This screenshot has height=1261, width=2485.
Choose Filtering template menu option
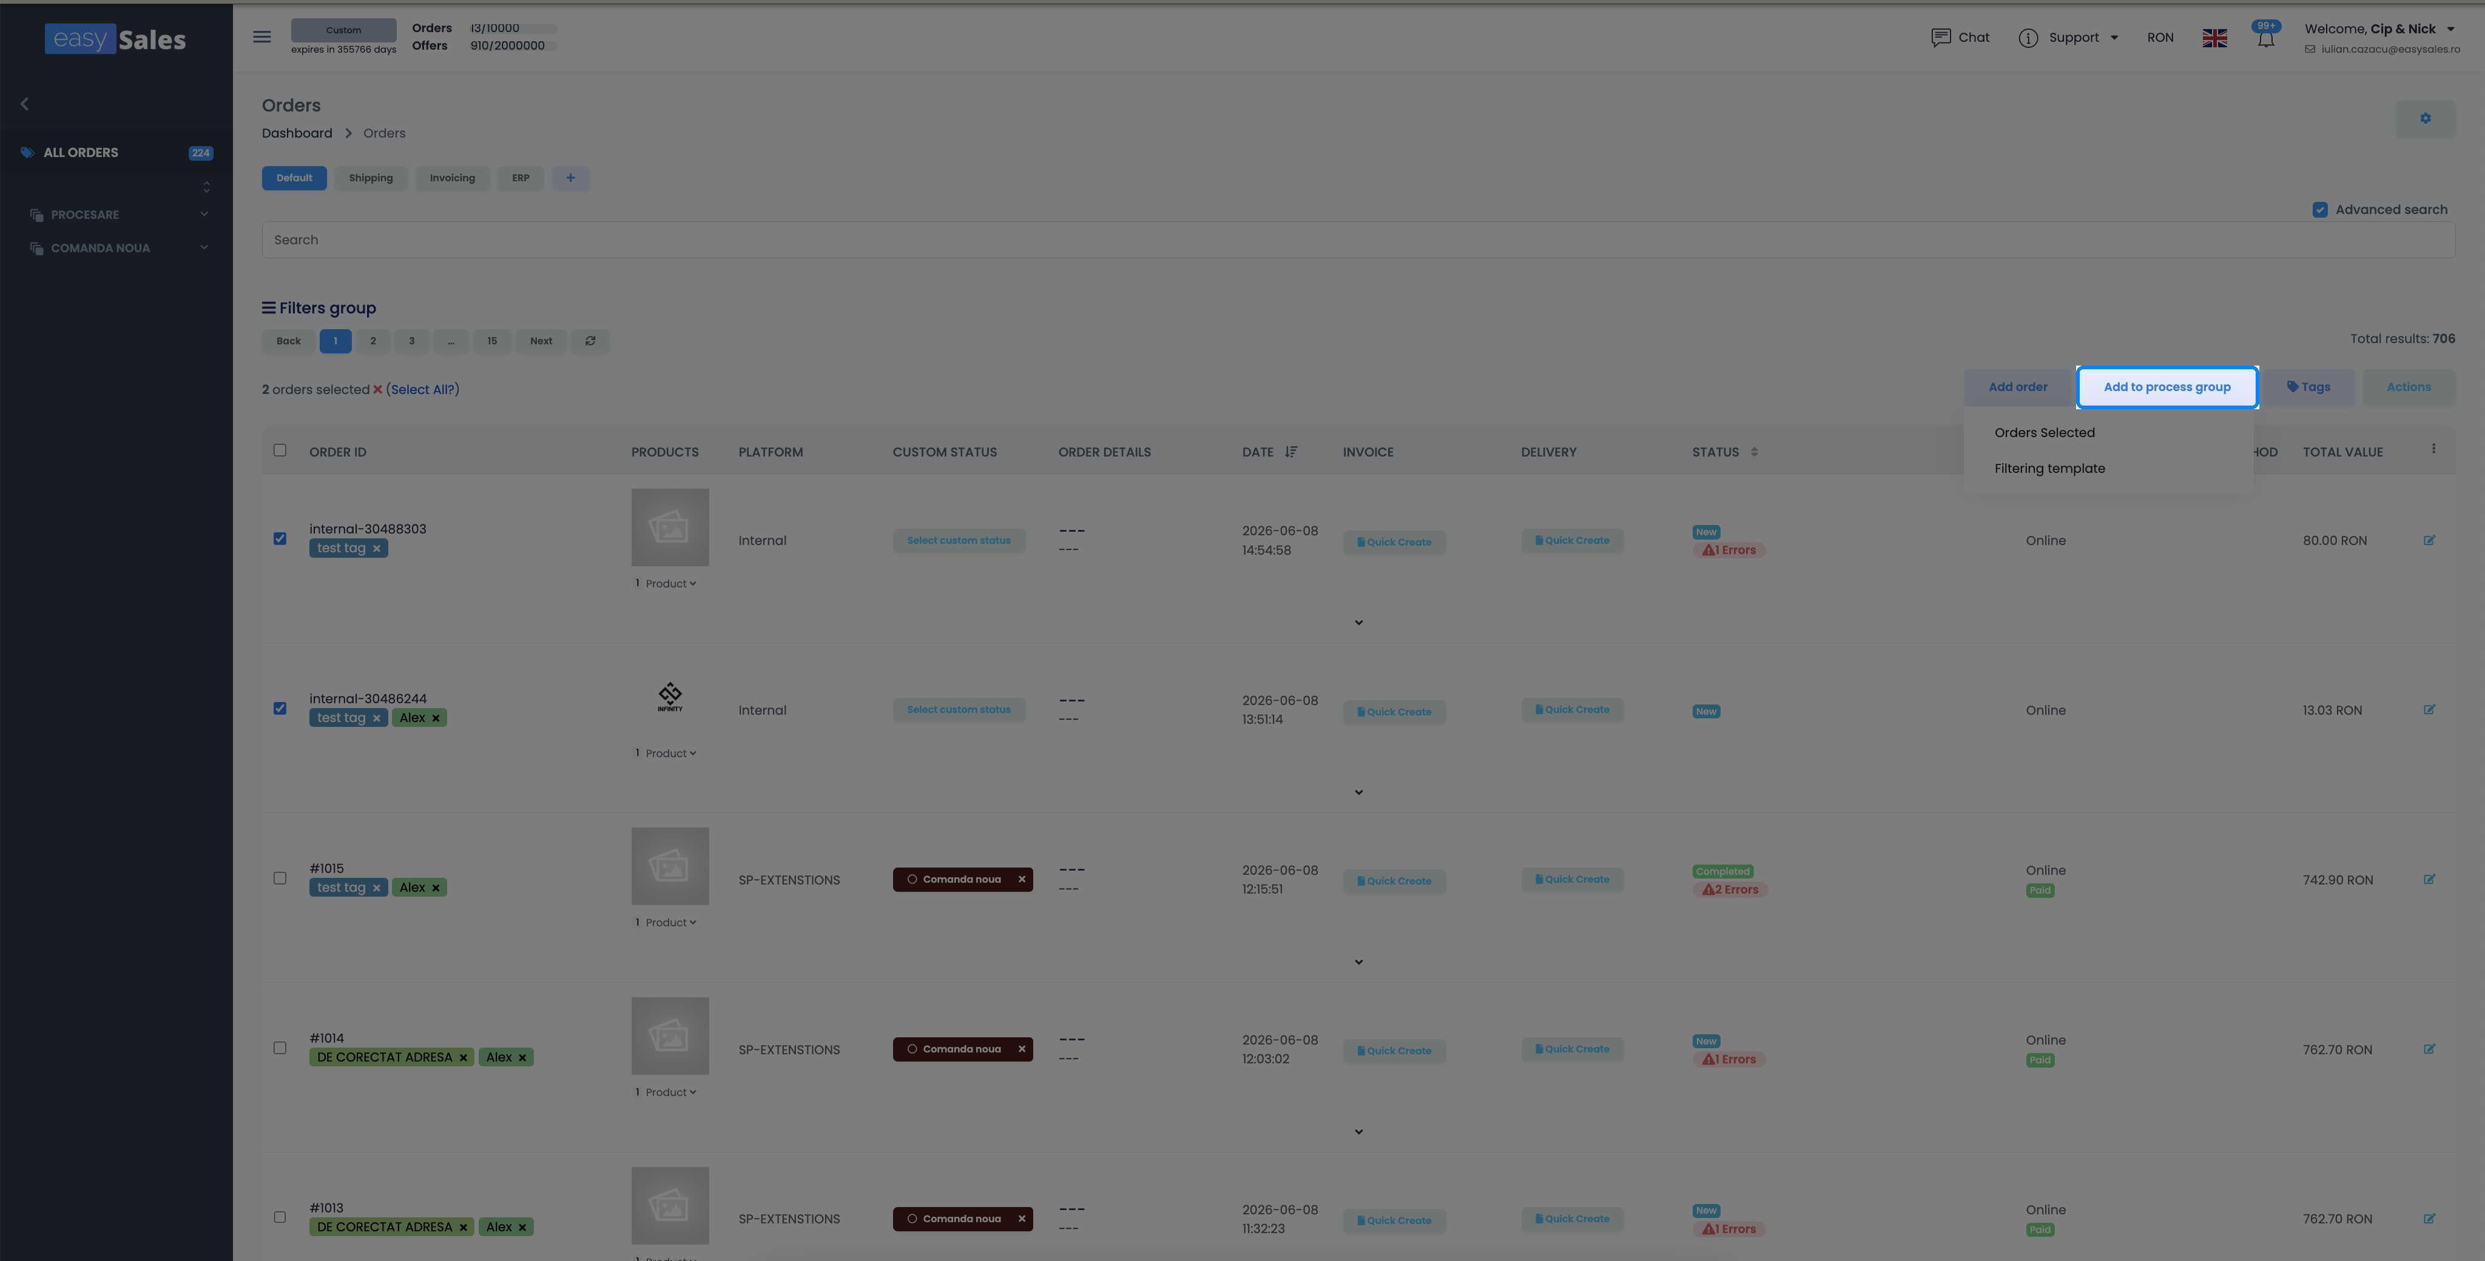coord(2050,469)
